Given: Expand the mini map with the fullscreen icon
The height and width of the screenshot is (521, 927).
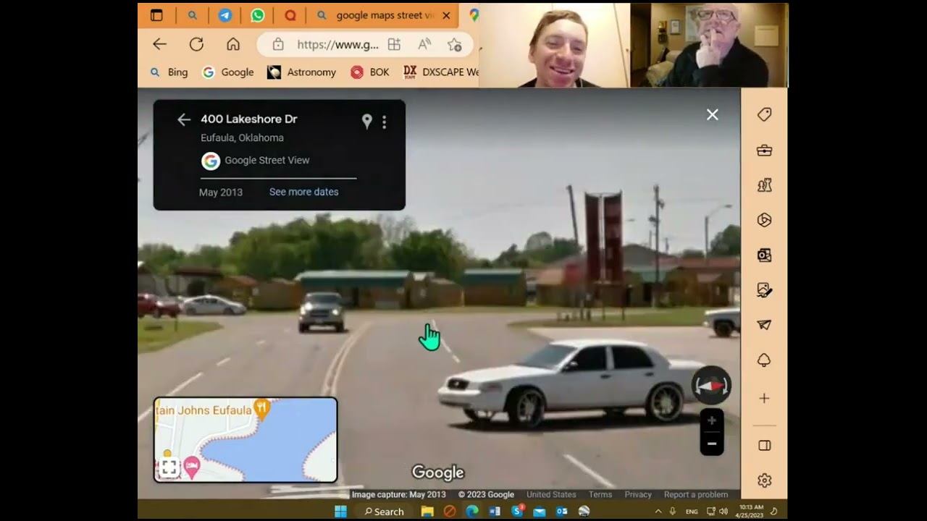Looking at the screenshot, I should [169, 468].
